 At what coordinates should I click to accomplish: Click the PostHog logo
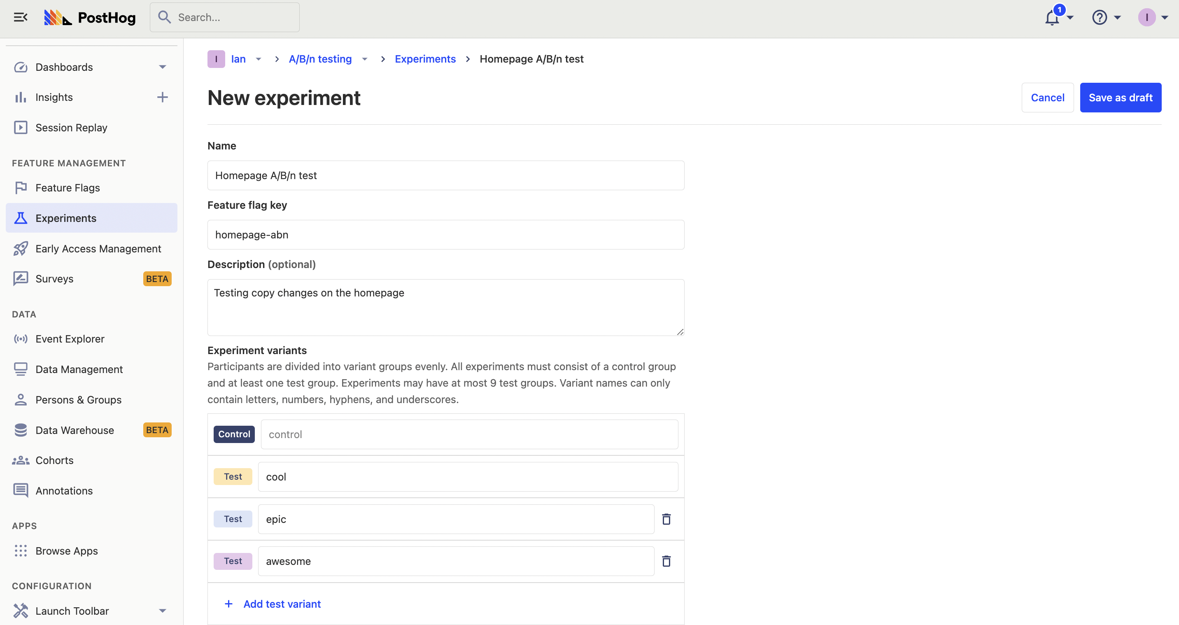point(90,17)
